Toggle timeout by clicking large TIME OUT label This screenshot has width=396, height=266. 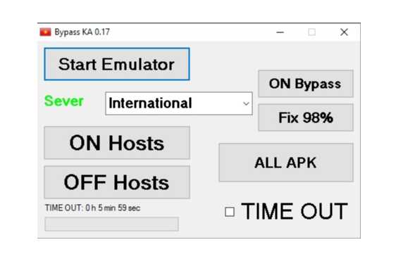point(295,211)
